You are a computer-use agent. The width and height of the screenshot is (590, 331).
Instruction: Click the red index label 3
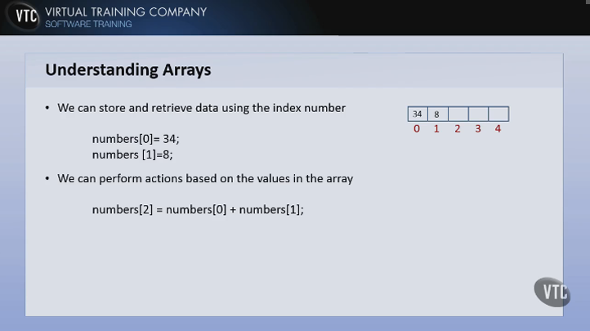478,129
